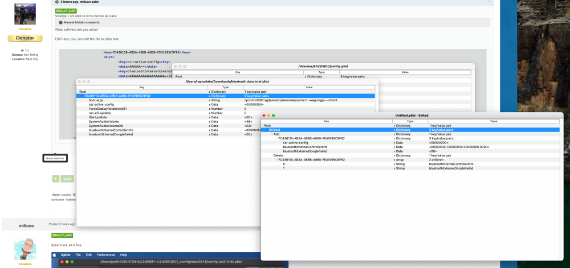Click Donators group label under top avatar

pyautogui.click(x=25, y=29)
